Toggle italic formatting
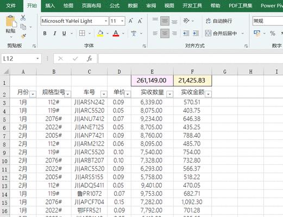Image resolution: width=283 pixels, height=217 pixels. (54, 34)
